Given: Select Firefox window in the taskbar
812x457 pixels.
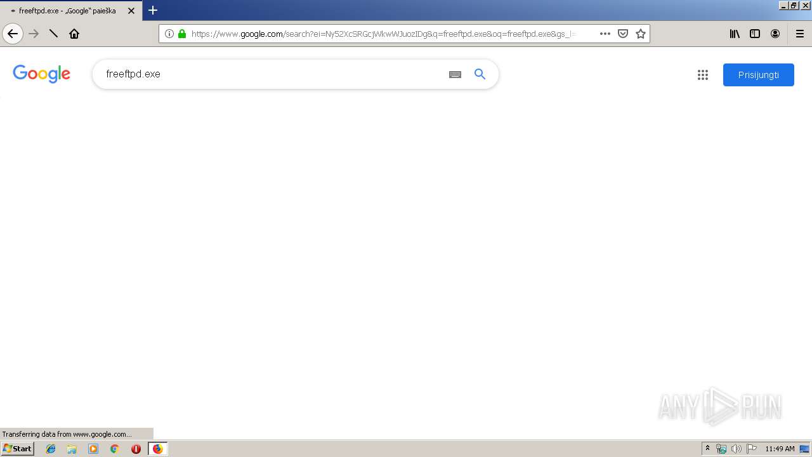Looking at the screenshot, I should [158, 449].
